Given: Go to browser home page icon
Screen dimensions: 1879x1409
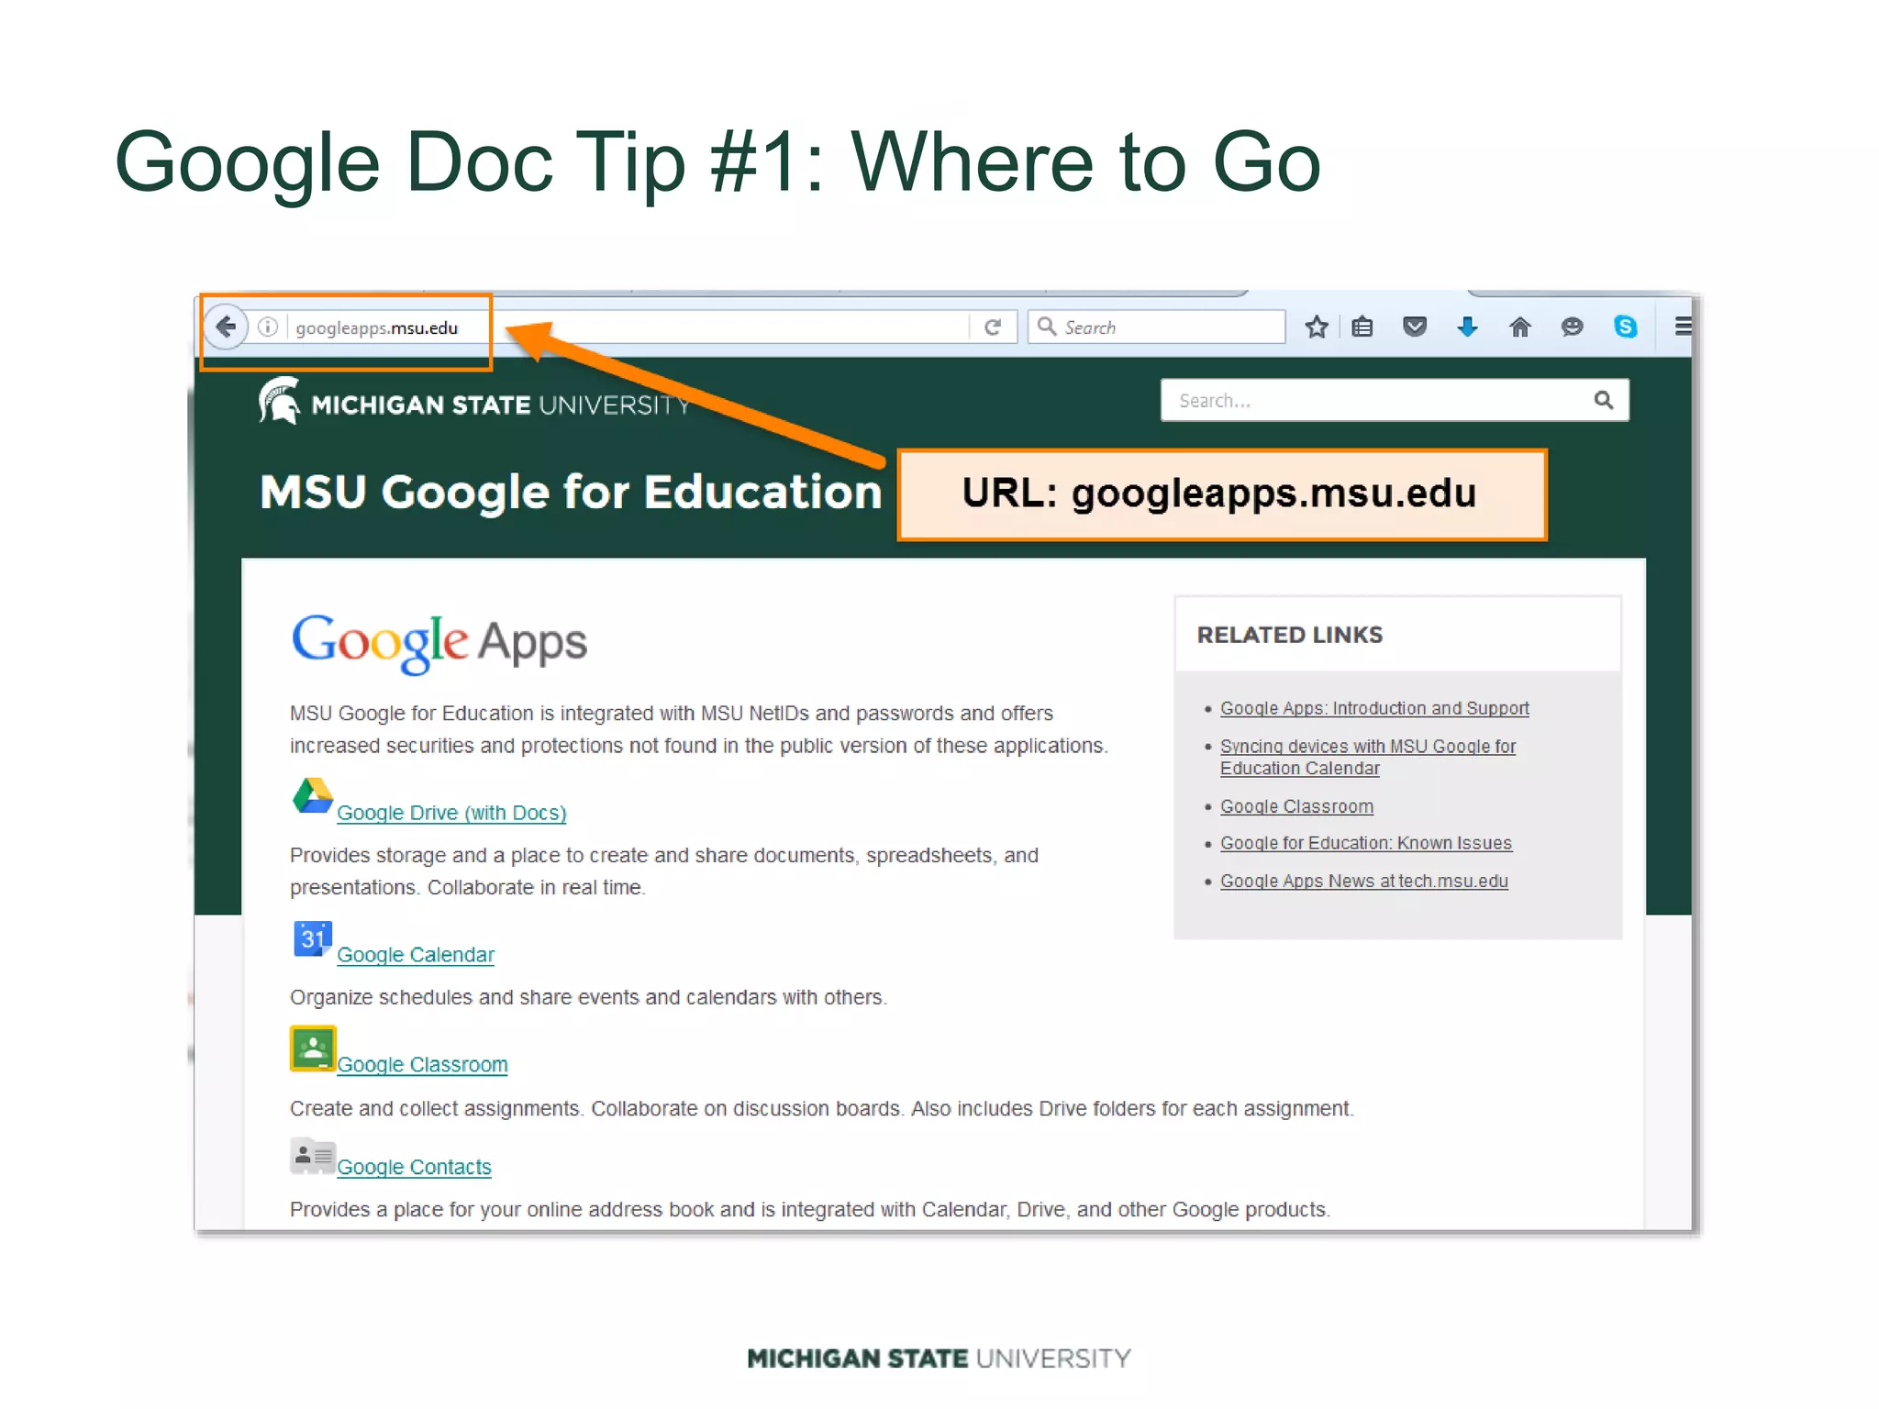Looking at the screenshot, I should tap(1520, 327).
